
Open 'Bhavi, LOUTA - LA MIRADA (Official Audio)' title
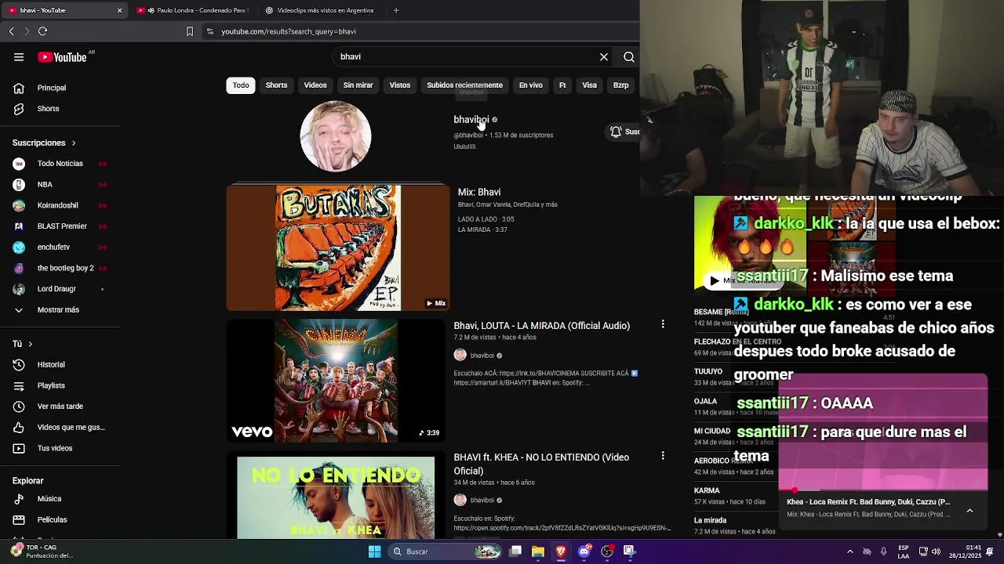pyautogui.click(x=541, y=326)
